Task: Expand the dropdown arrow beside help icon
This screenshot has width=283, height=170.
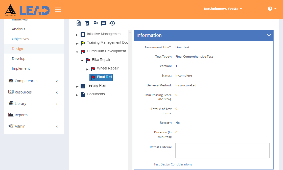Action: [x=275, y=9]
